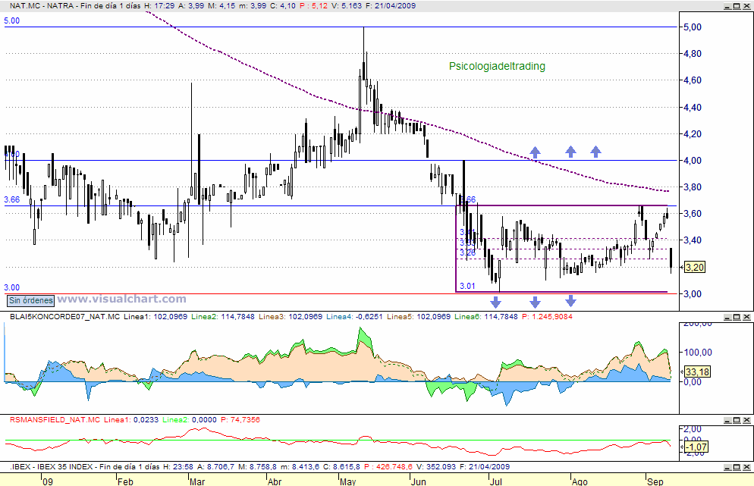Click the Psicologiadeltrading green label
The image size is (754, 486).
pos(497,66)
